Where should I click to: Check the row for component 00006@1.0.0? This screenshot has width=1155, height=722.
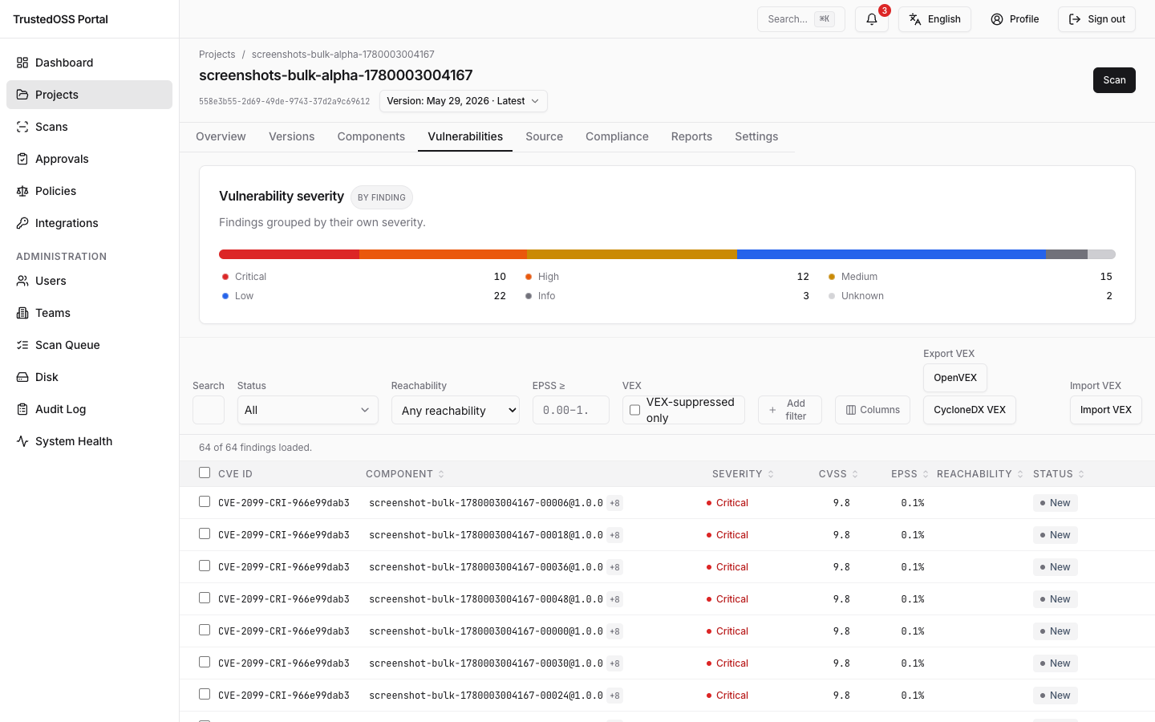point(205,501)
